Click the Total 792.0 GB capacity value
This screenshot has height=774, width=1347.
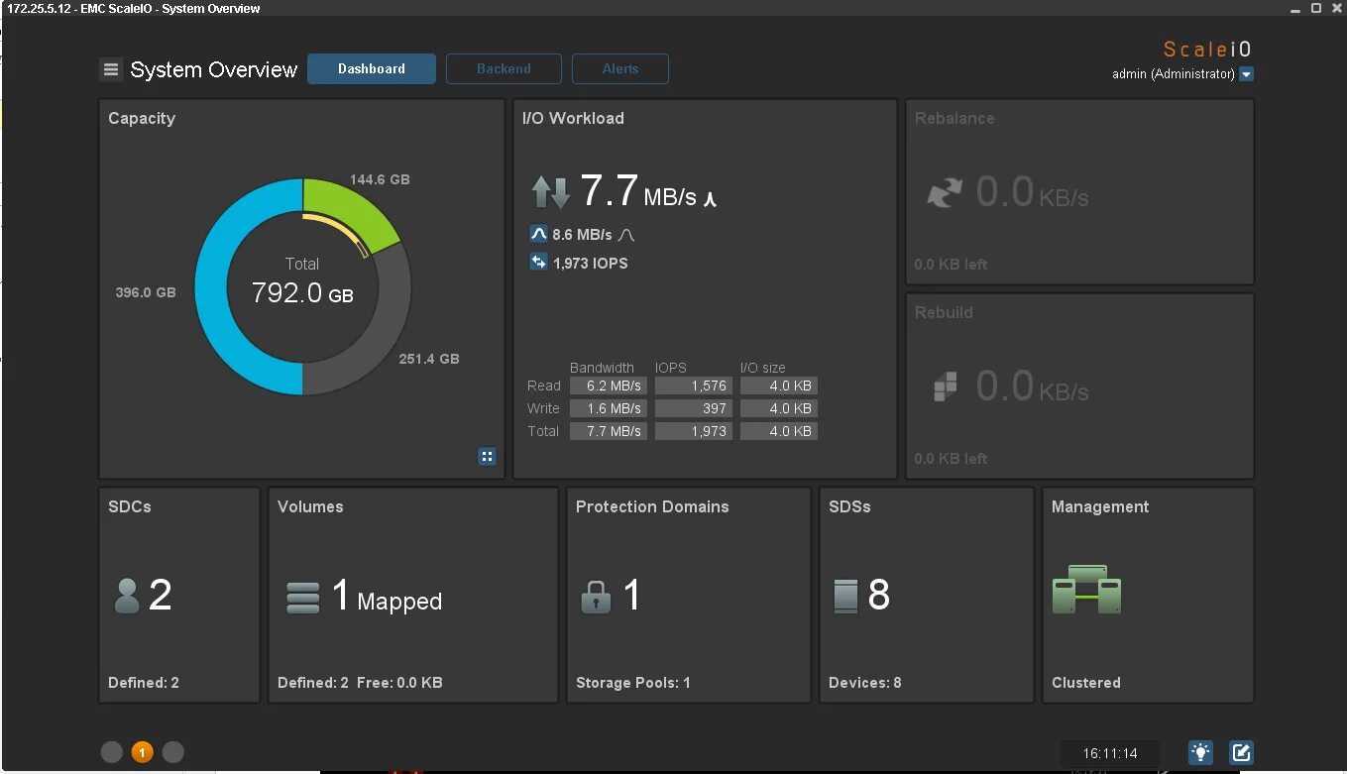click(x=302, y=293)
